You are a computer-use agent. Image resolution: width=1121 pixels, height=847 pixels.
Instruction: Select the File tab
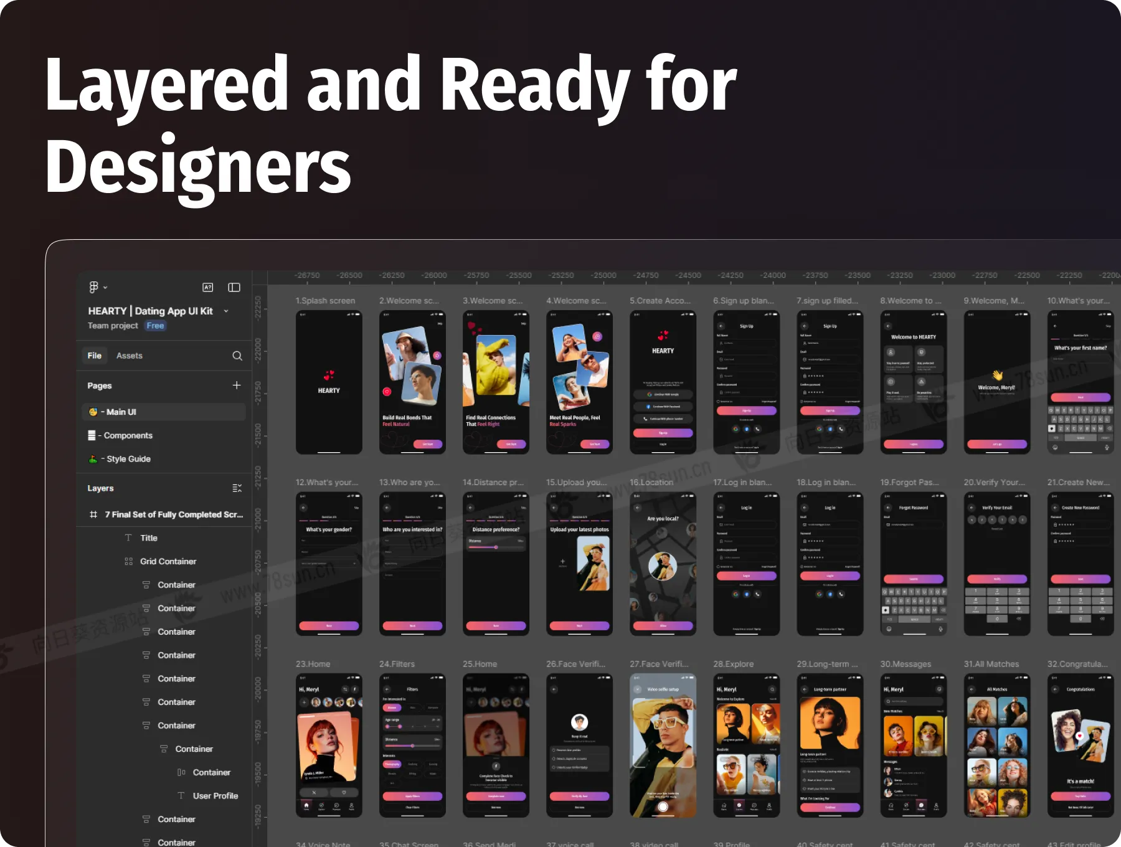95,356
